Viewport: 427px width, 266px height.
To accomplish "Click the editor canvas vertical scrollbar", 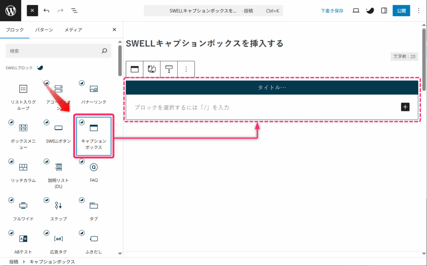I will tap(424, 59).
